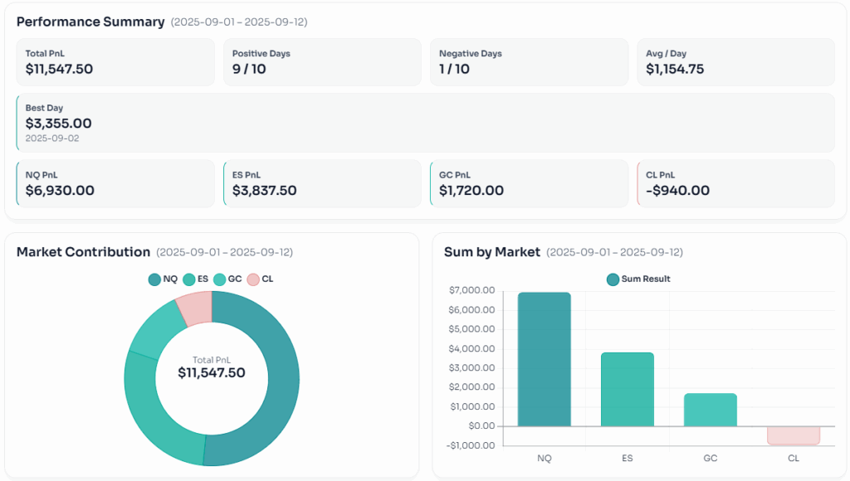Viewport: 850px width, 481px height.
Task: Select the ES bar in Sum by Market
Action: click(627, 389)
